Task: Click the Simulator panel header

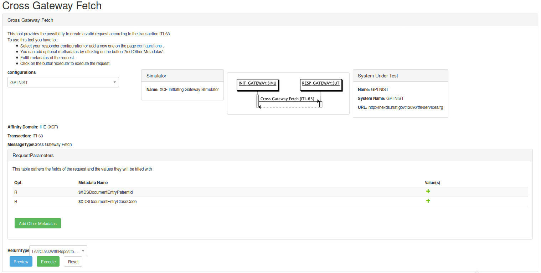Action: click(x=182, y=76)
